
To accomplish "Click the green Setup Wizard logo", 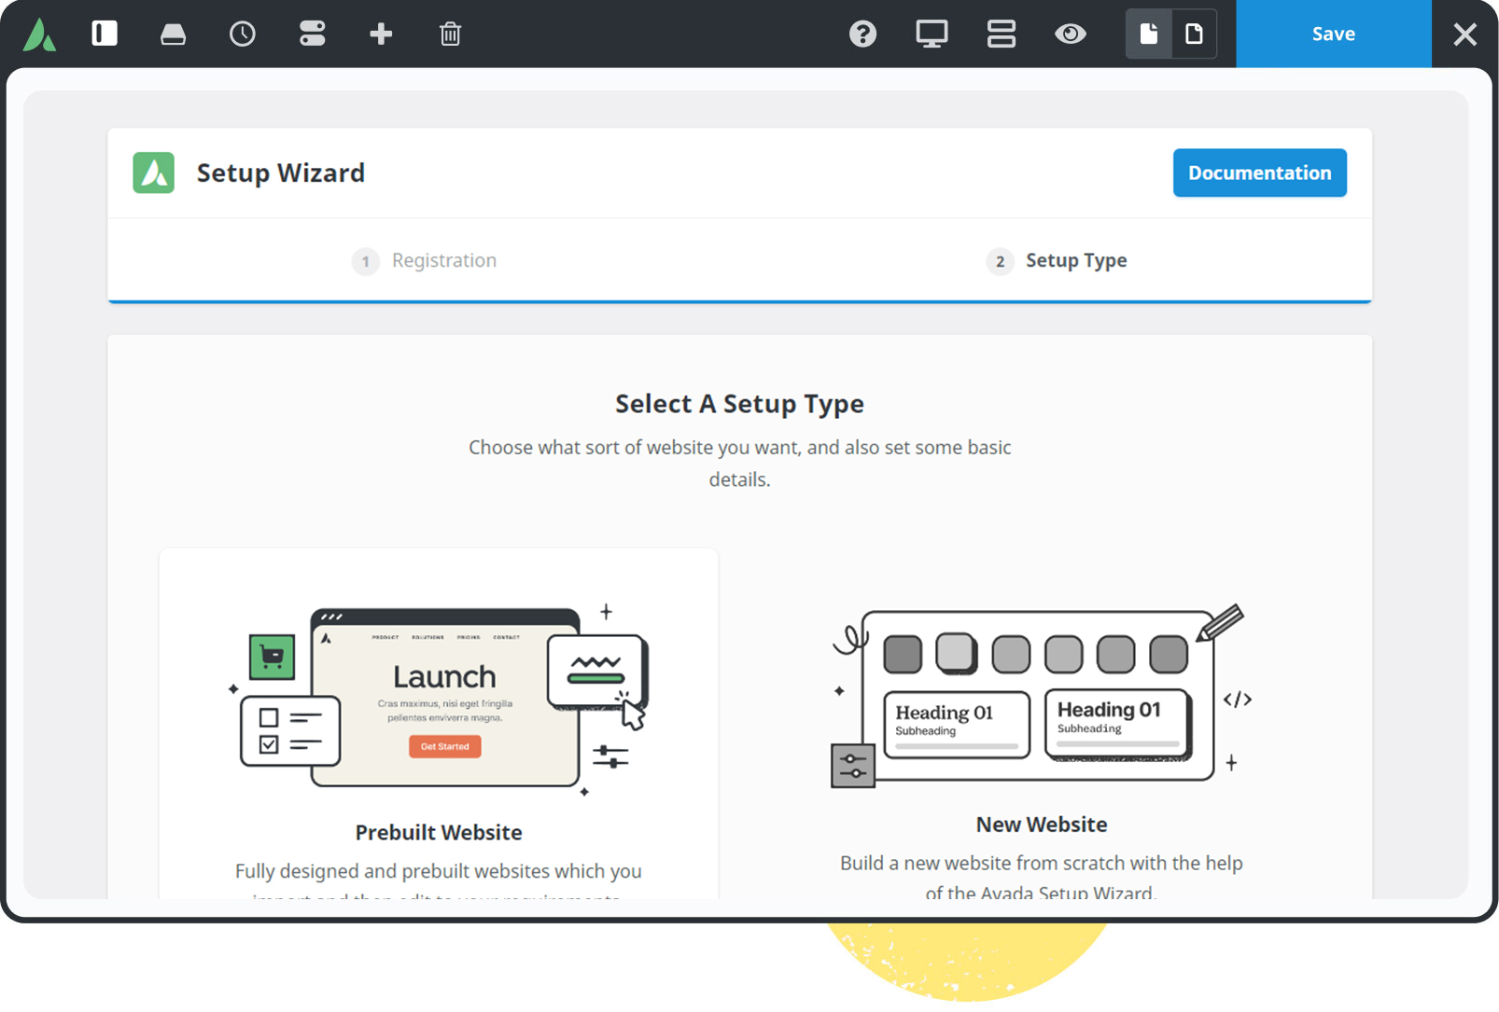I will pos(154,173).
